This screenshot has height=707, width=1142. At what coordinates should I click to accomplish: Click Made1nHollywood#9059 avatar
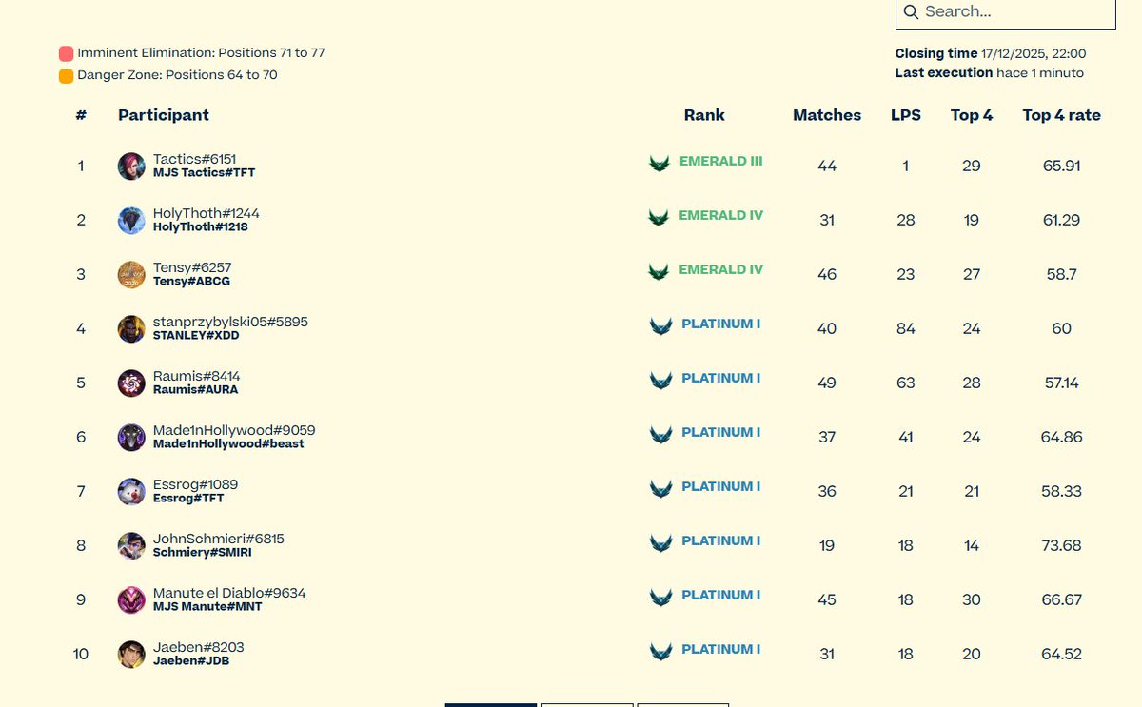point(131,437)
